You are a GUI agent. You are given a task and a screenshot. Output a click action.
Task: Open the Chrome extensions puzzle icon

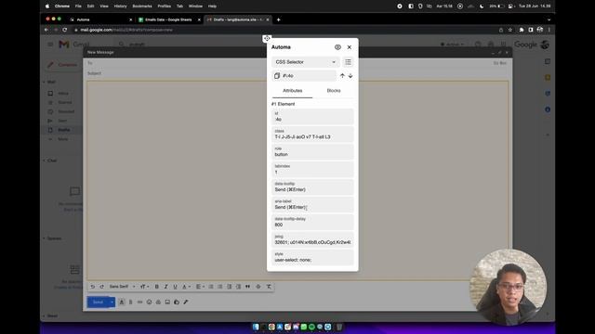[x=522, y=30]
